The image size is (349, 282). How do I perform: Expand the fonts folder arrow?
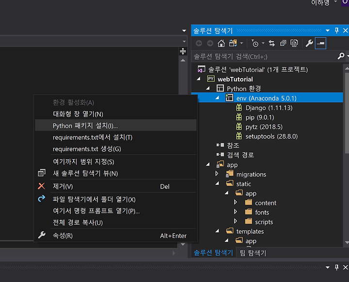pos(236,211)
